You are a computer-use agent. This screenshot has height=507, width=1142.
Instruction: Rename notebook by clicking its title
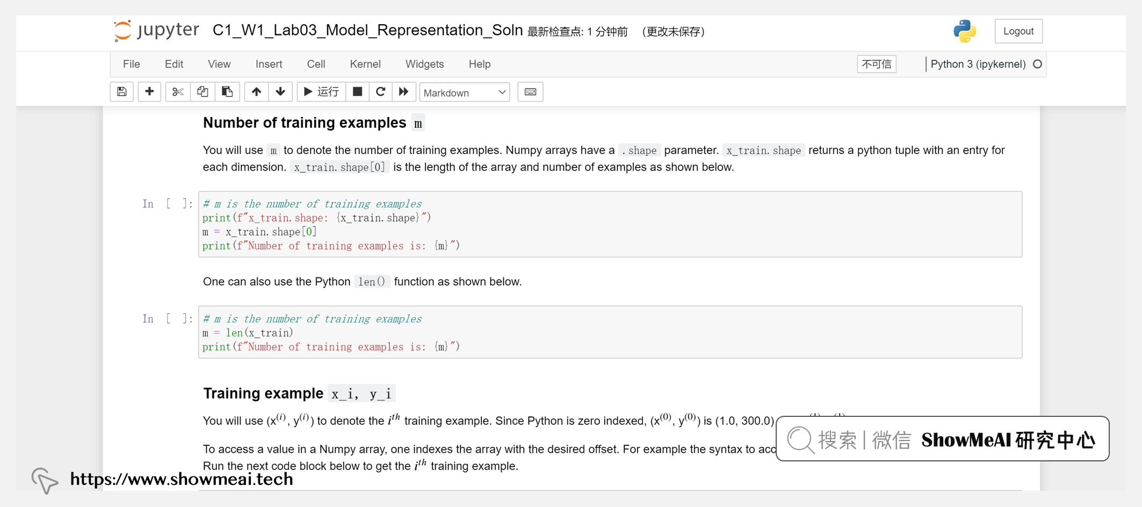(367, 30)
